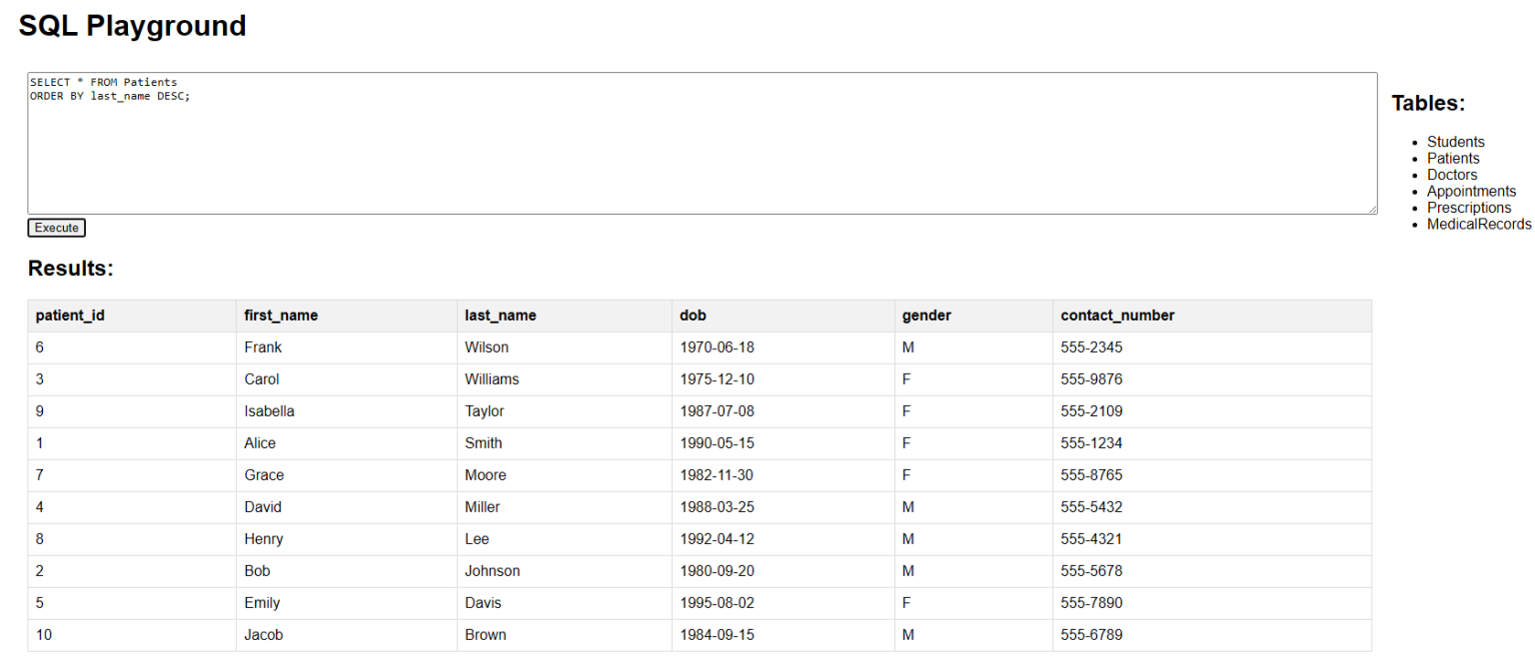Click the first_name column header
Image resolution: width=1535 pixels, height=670 pixels.
(281, 316)
